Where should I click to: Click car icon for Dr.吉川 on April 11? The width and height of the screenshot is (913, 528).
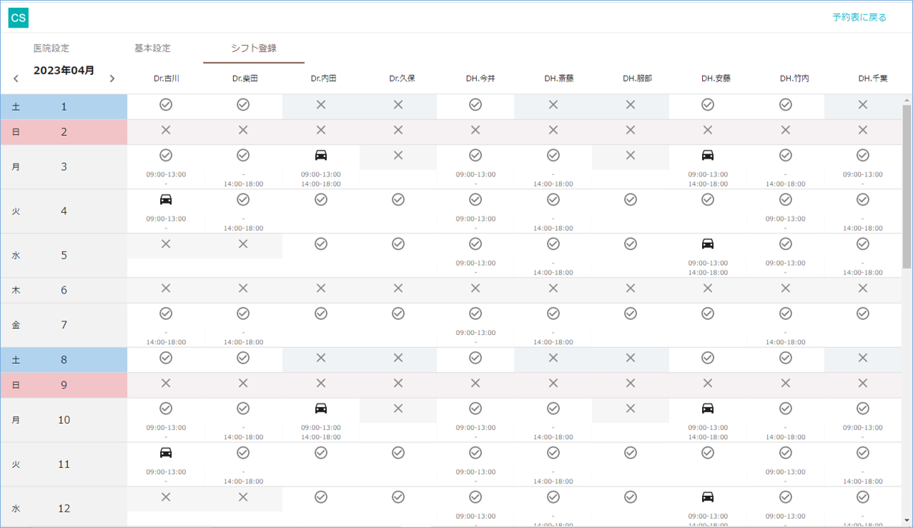point(166,453)
